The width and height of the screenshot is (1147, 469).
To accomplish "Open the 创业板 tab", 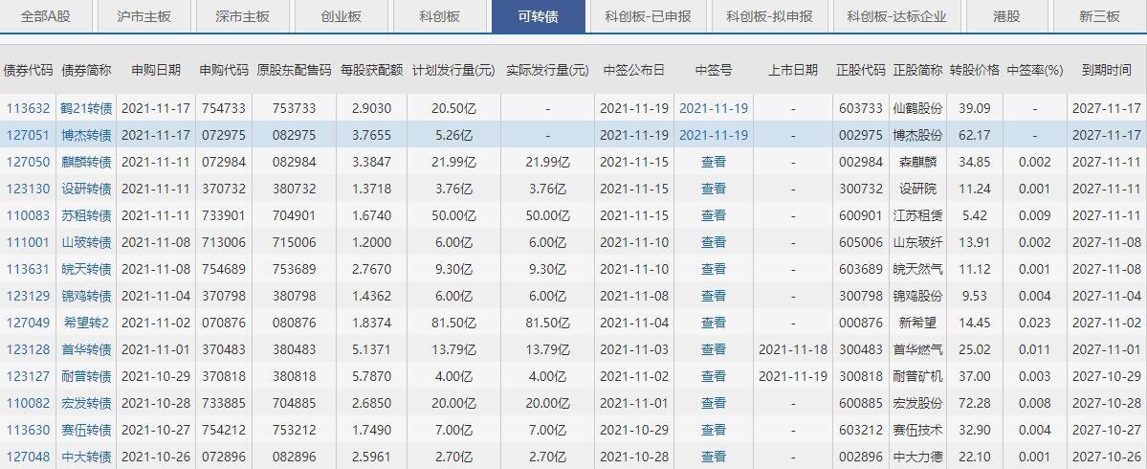I will tap(341, 16).
